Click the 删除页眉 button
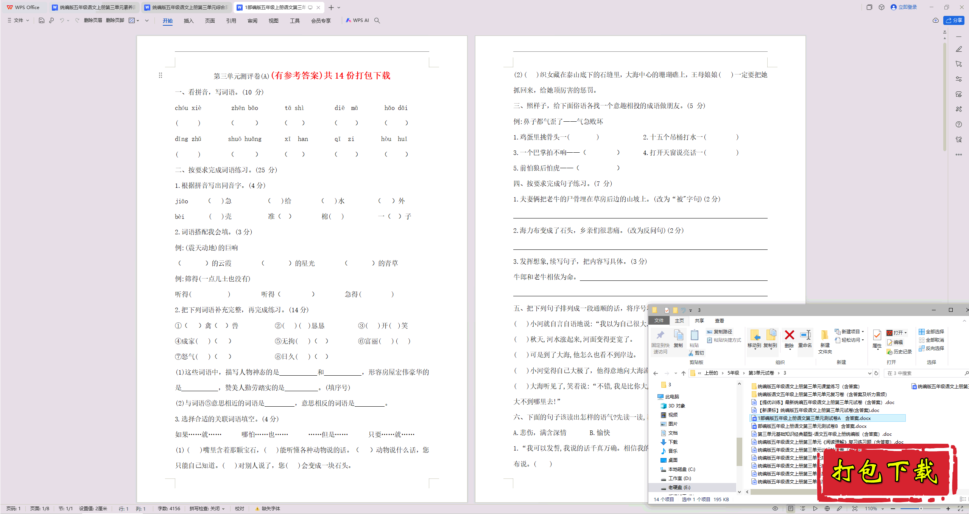Image resolution: width=969 pixels, height=514 pixels. pyautogui.click(x=93, y=20)
